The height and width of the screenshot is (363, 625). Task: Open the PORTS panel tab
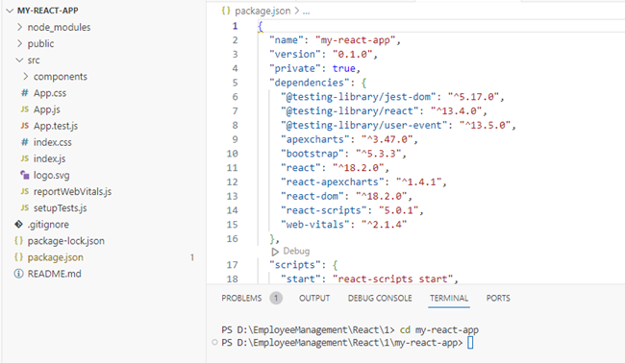tap(498, 298)
